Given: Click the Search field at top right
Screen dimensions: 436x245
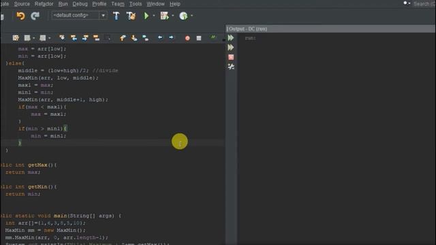Looking at the screenshot, I should [x=424, y=4].
